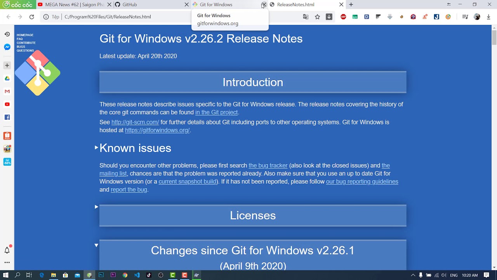Open Visual Studio Code from taskbar

137,275
